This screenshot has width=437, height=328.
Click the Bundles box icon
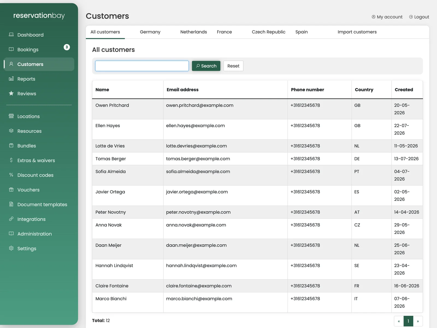pyautogui.click(x=11, y=145)
